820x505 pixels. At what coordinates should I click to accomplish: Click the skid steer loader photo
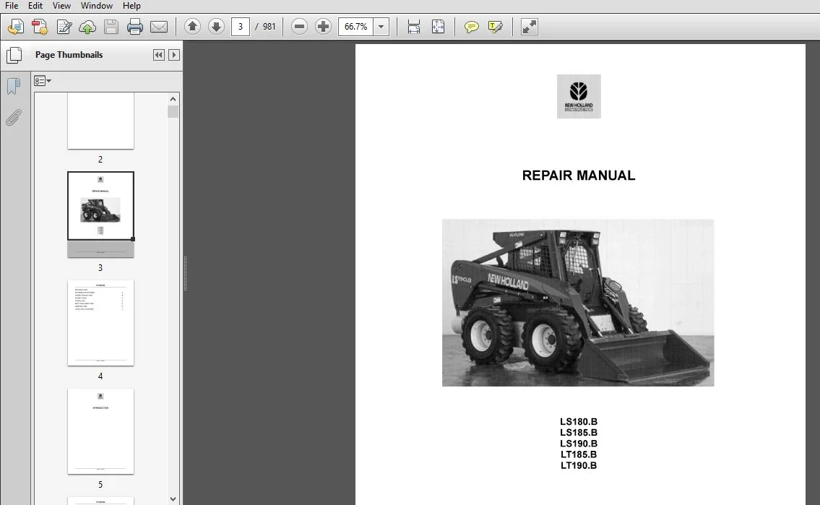click(578, 303)
